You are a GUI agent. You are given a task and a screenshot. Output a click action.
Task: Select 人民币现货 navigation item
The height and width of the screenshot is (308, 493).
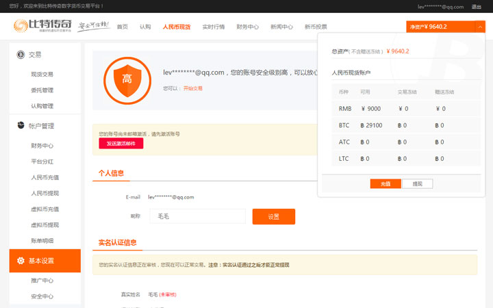click(x=177, y=27)
